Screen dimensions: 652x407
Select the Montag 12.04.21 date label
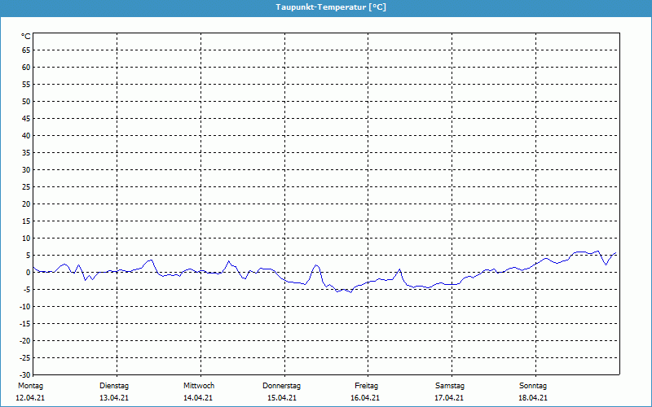[30, 392]
